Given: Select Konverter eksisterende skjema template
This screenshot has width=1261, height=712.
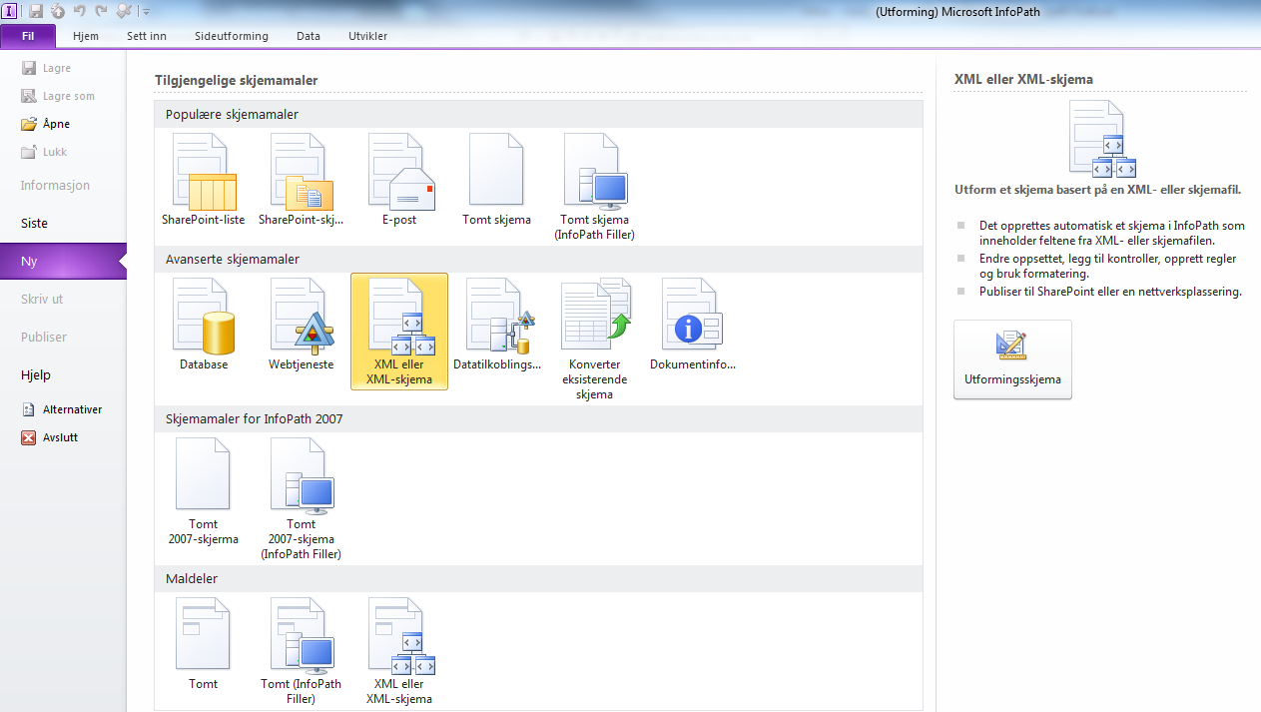Looking at the screenshot, I should point(595,339).
